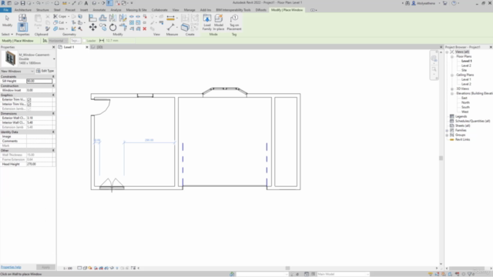Collapse the Floor Plans tree node
Screen dimensions: 493x277
[x=452, y=57]
